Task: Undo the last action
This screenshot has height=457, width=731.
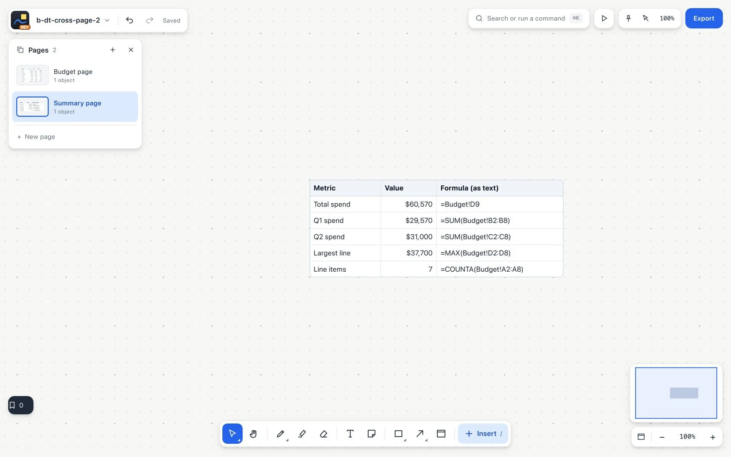Action: point(129,20)
